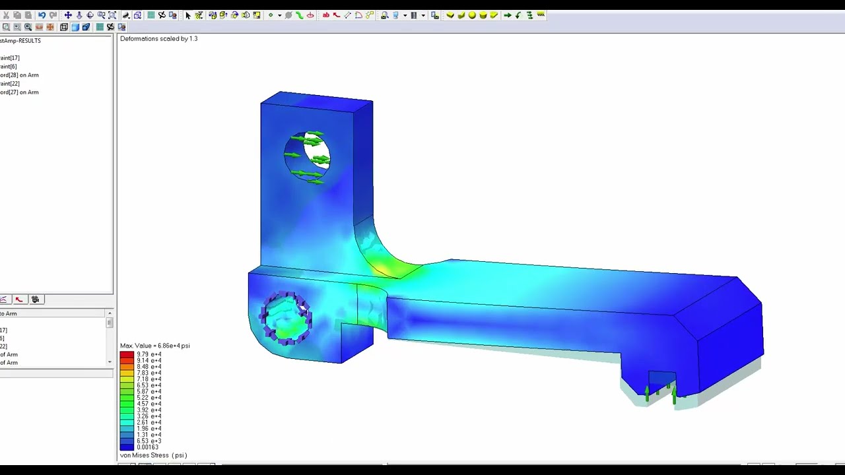Screen dimensions: 845x475
Task: Select the 'stAmp-RESULTS' tree root
Action: [20, 41]
